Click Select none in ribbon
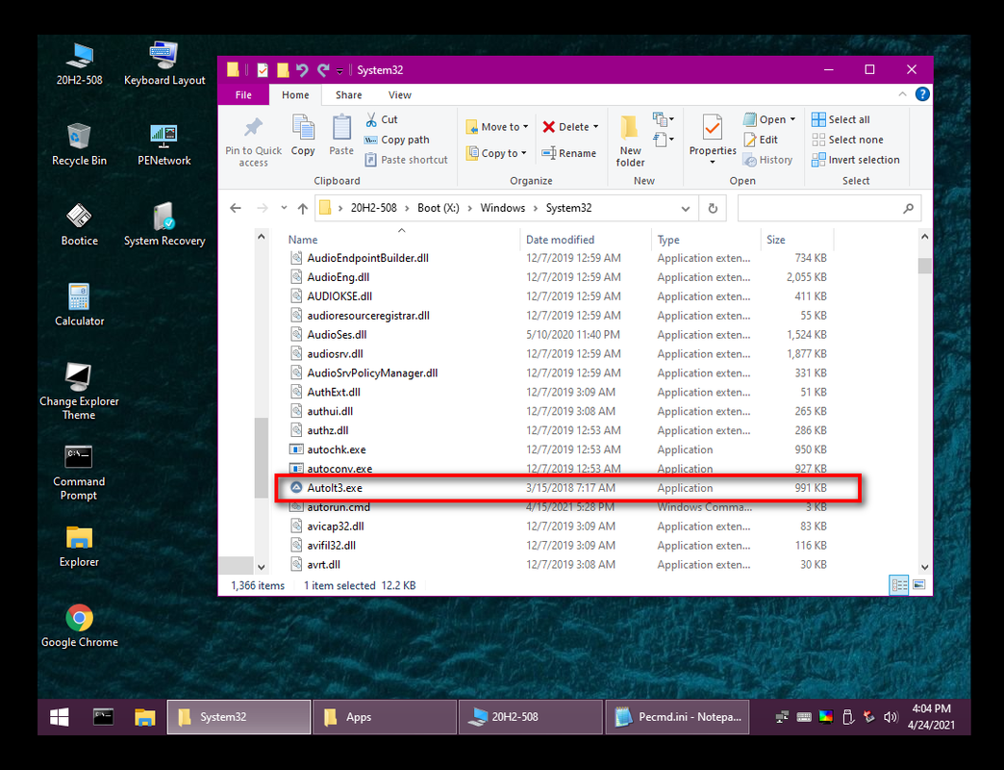The height and width of the screenshot is (770, 1004). tap(848, 140)
